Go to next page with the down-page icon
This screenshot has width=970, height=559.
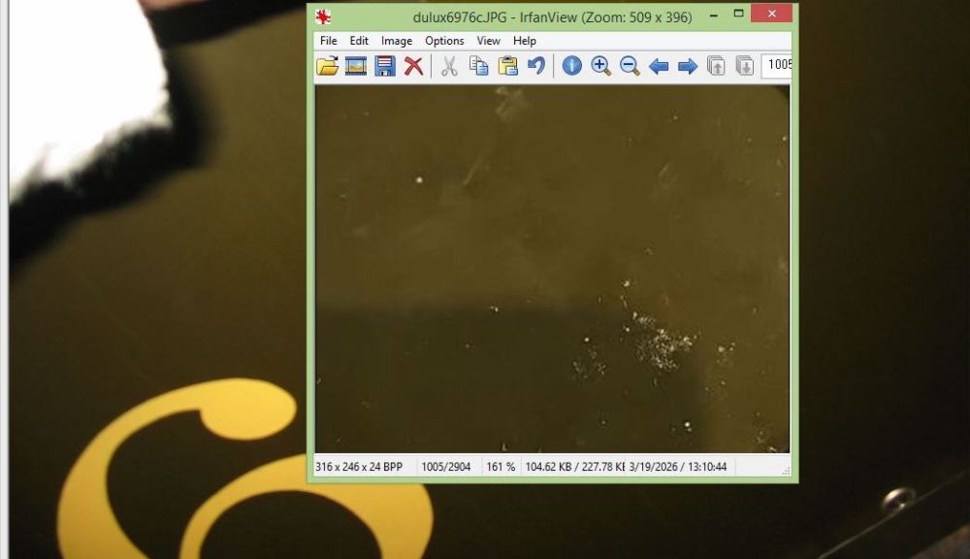[745, 66]
